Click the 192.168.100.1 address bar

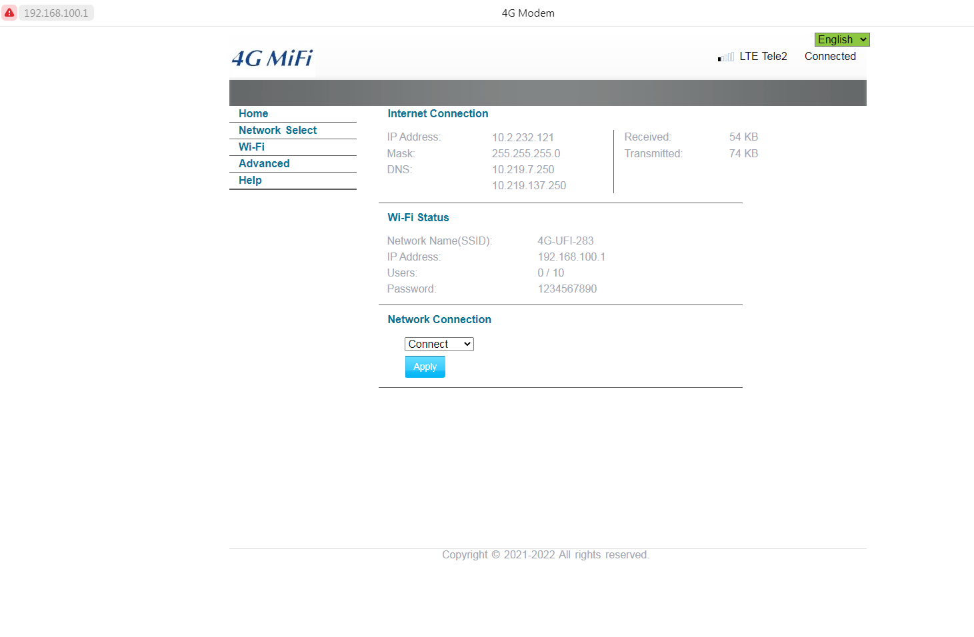(x=56, y=13)
